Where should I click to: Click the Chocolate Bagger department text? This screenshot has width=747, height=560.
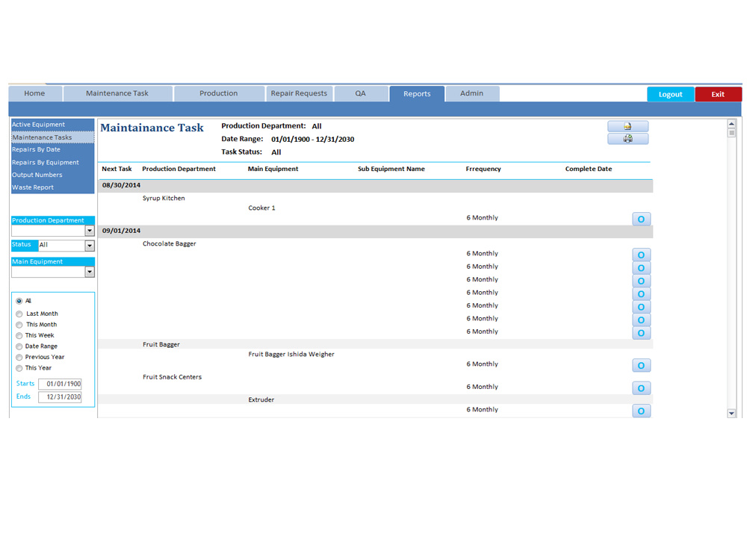169,244
